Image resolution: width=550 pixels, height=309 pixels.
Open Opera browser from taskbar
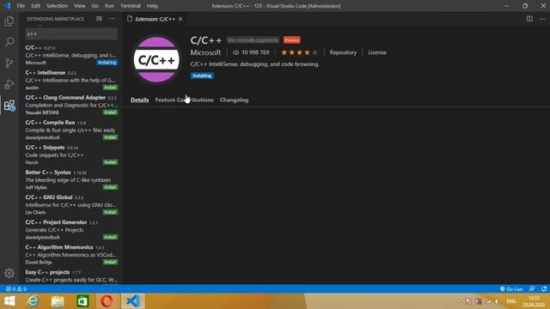coord(107,301)
